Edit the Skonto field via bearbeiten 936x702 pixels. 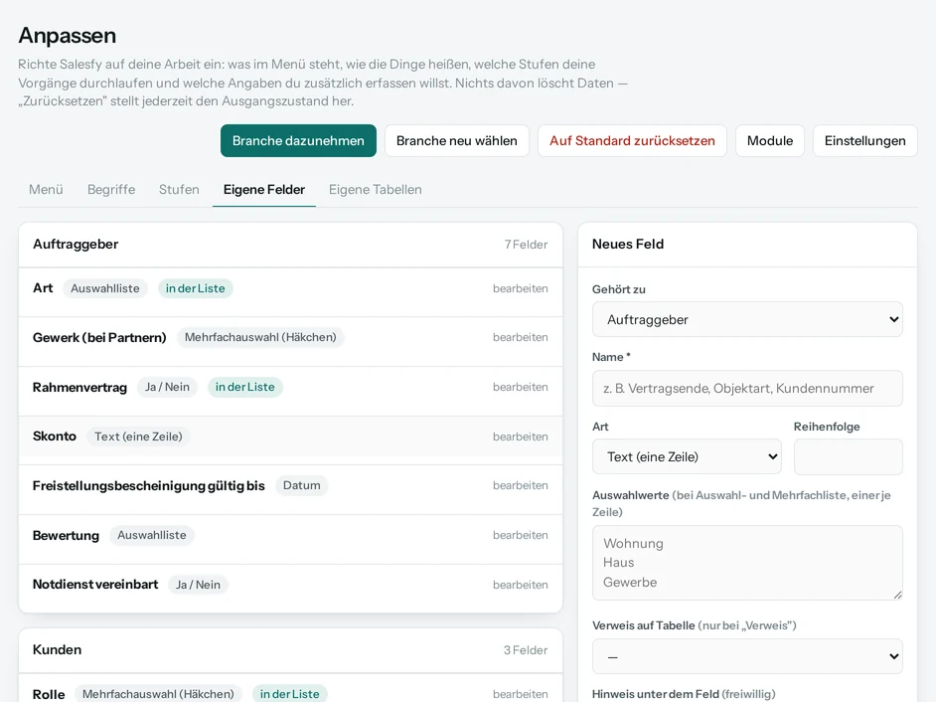[x=520, y=437]
